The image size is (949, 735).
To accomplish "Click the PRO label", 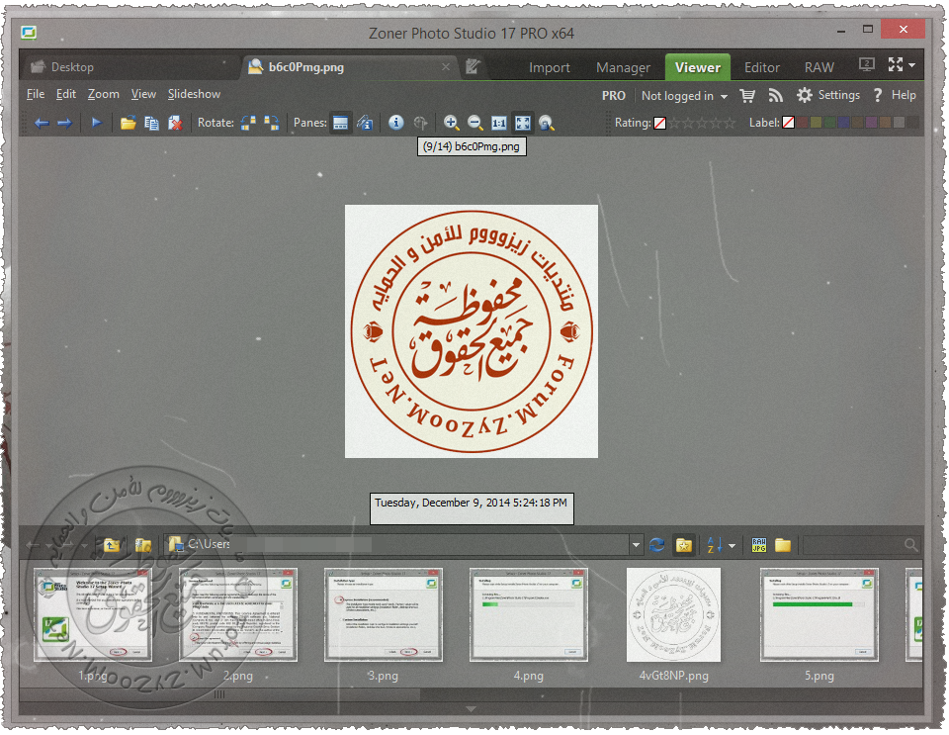I will [614, 96].
